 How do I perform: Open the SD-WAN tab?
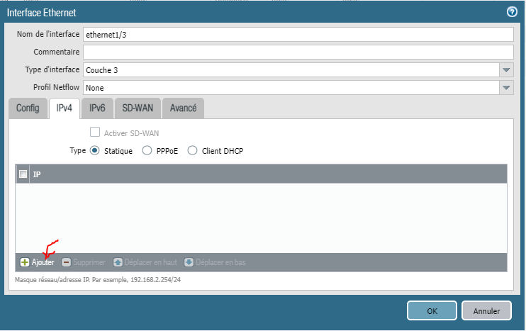[x=138, y=108]
